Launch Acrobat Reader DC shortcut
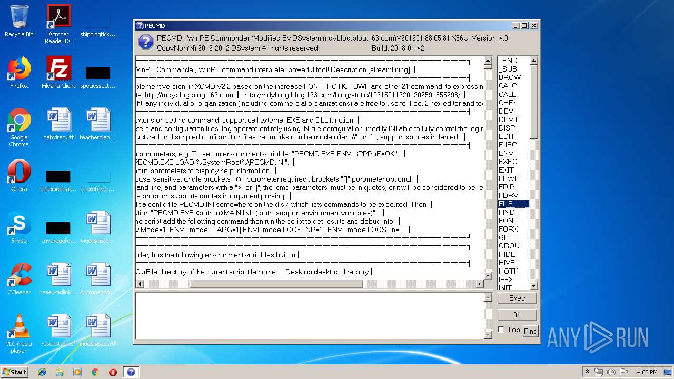 [x=58, y=24]
